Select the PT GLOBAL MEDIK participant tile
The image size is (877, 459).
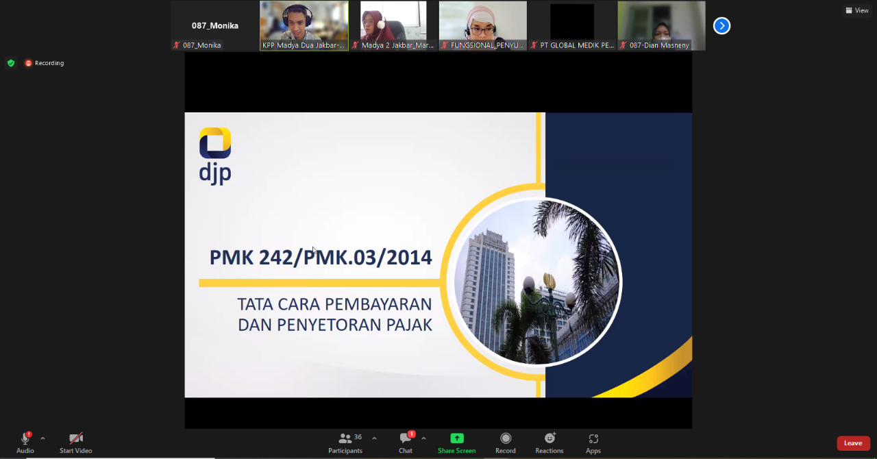coord(572,25)
